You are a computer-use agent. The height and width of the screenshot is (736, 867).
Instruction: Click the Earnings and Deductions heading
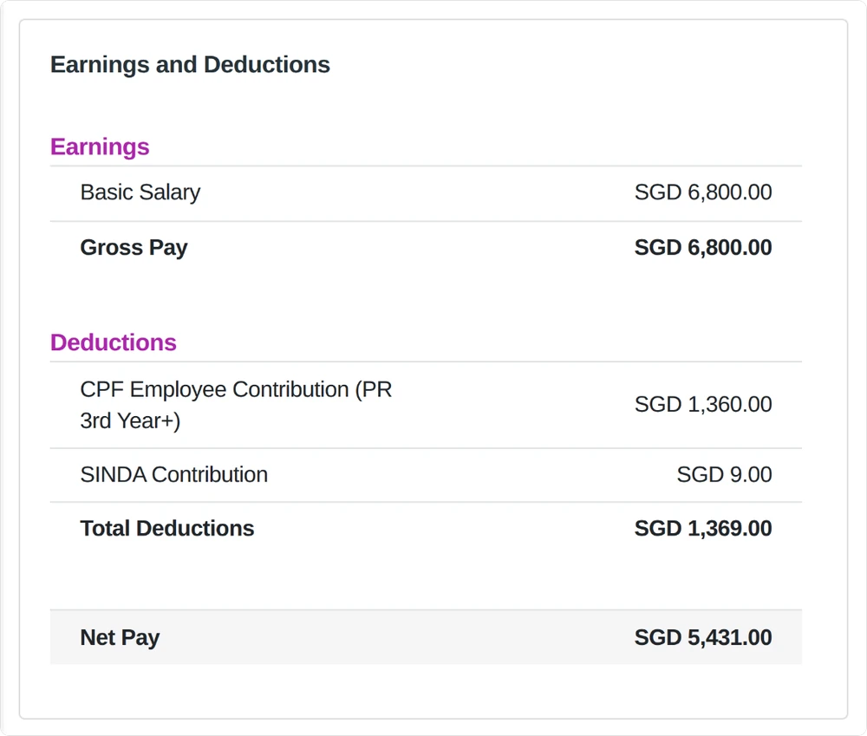tap(190, 65)
